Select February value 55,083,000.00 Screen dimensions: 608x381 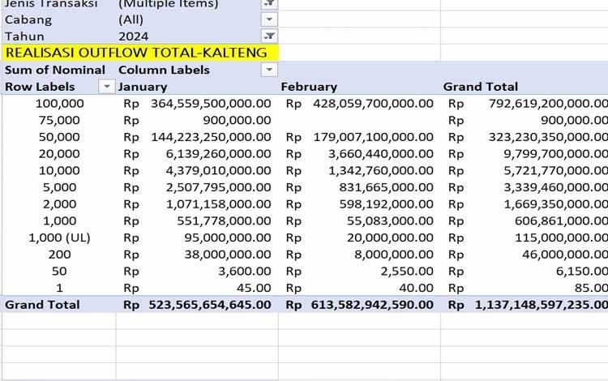pos(390,221)
